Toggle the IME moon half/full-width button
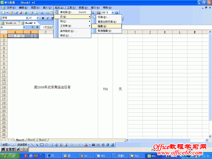 (x=18, y=149)
